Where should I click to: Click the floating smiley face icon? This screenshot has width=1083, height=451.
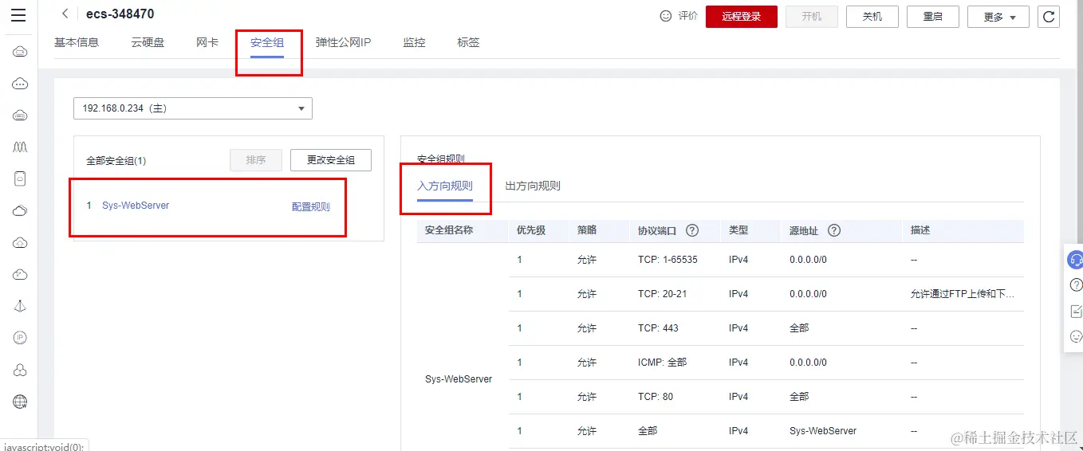point(1076,336)
